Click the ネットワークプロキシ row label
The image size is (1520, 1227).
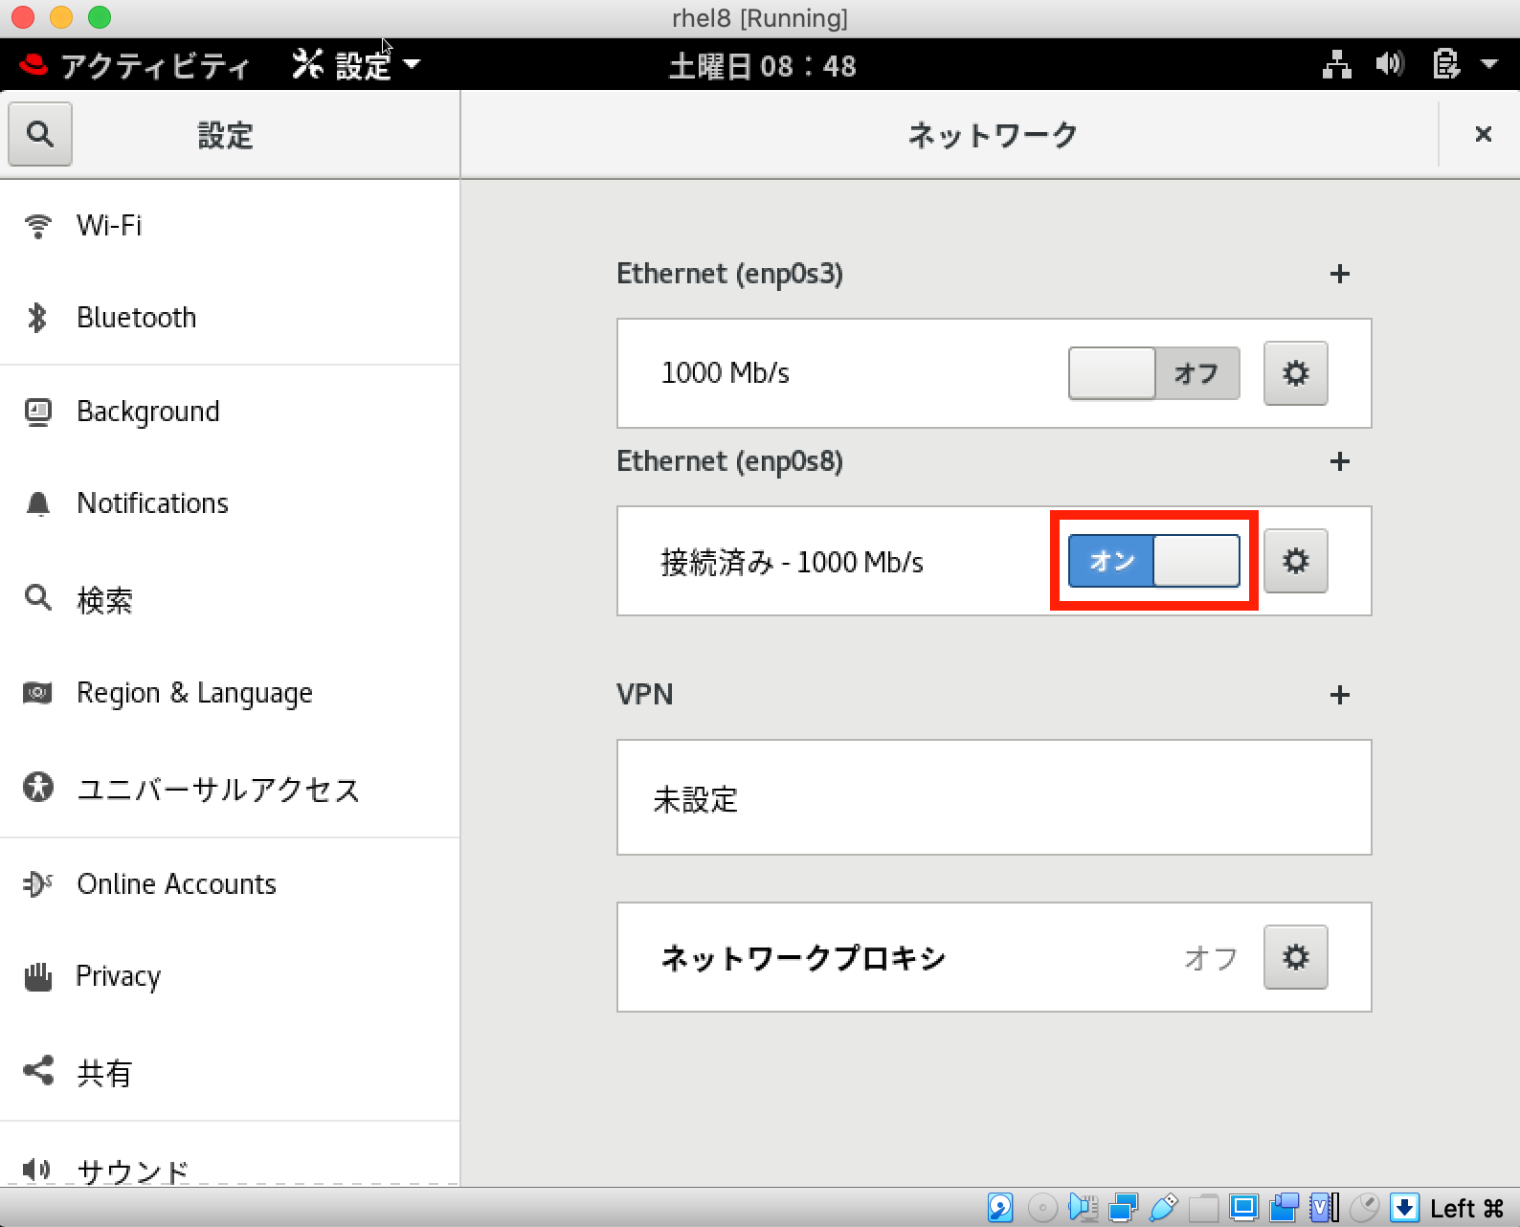click(804, 957)
